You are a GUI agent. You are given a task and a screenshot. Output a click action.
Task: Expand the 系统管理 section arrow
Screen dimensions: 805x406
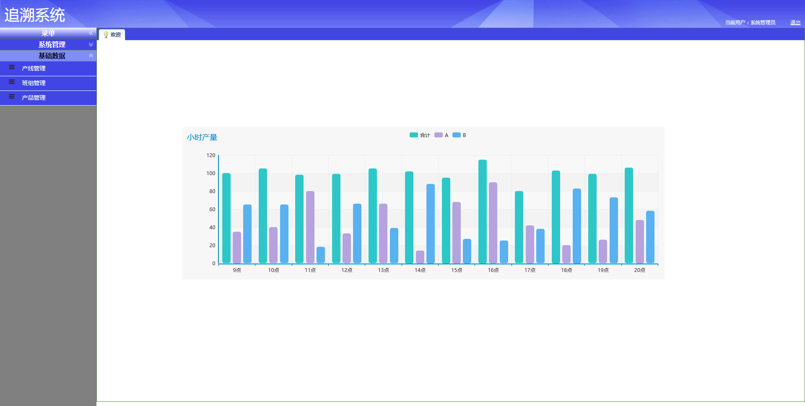pyautogui.click(x=91, y=44)
